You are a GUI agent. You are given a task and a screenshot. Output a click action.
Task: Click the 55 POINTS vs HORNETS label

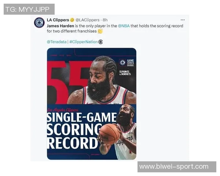[x=125, y=73]
